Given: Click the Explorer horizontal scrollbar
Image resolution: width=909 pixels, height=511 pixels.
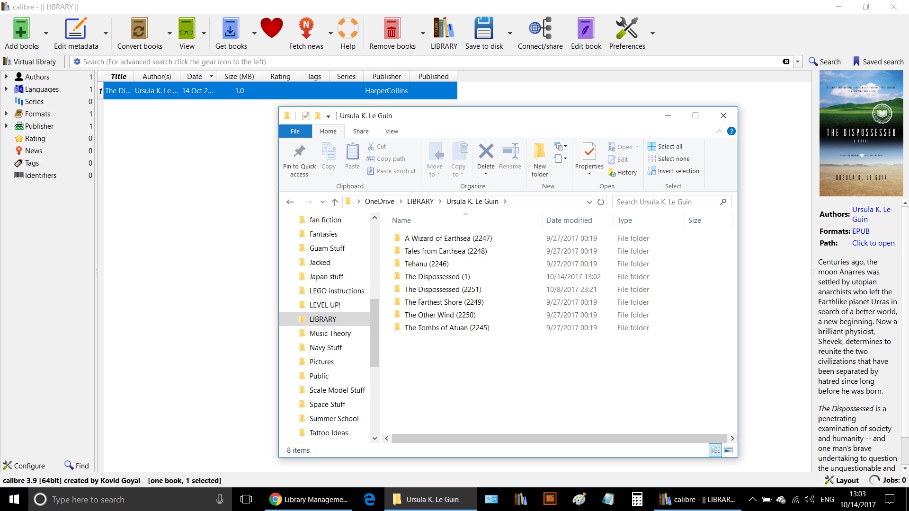Looking at the screenshot, I should [559, 439].
